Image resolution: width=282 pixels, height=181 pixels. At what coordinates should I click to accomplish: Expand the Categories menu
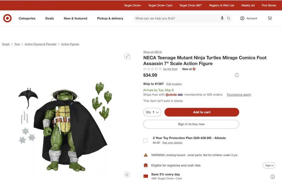click(27, 18)
